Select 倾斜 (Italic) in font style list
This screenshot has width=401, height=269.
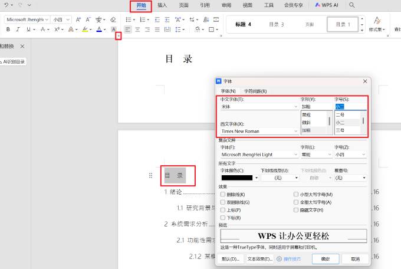pyautogui.click(x=307, y=123)
